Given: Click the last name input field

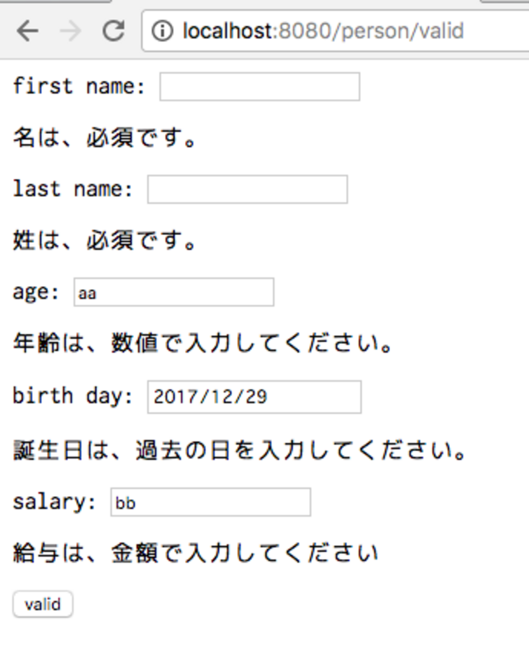Looking at the screenshot, I should [x=247, y=189].
